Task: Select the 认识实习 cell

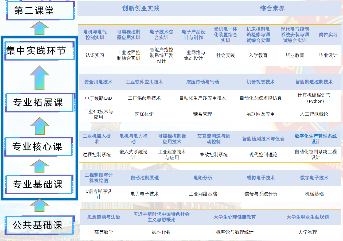Action: coord(95,55)
